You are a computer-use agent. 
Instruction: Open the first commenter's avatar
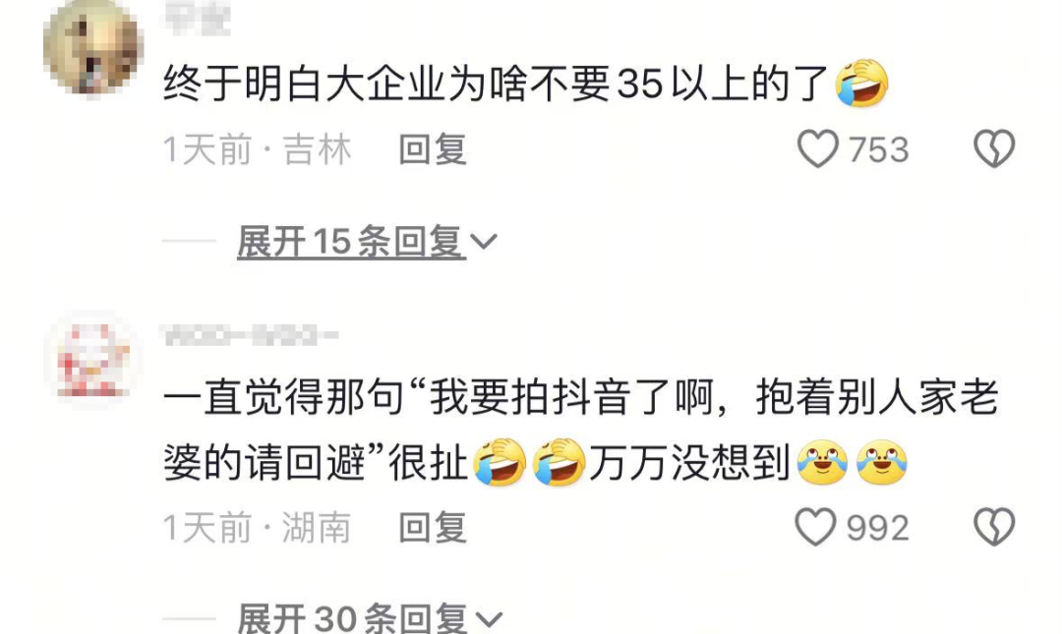93,46
